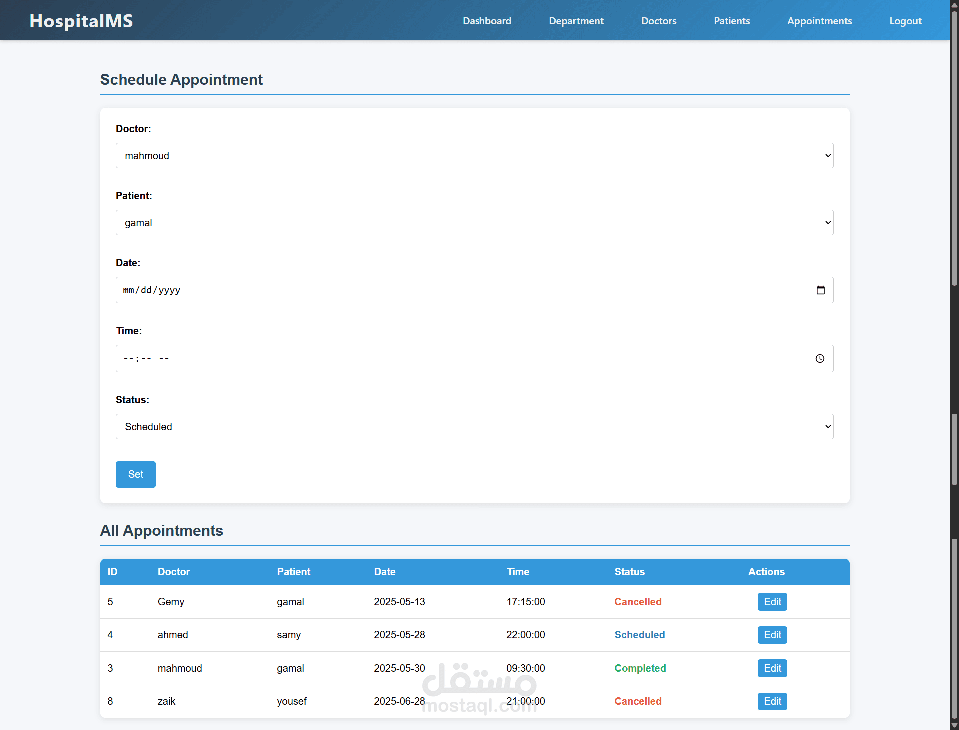Click time 09:30:00 in the table
Viewport: 959px width, 730px height.
click(x=526, y=668)
